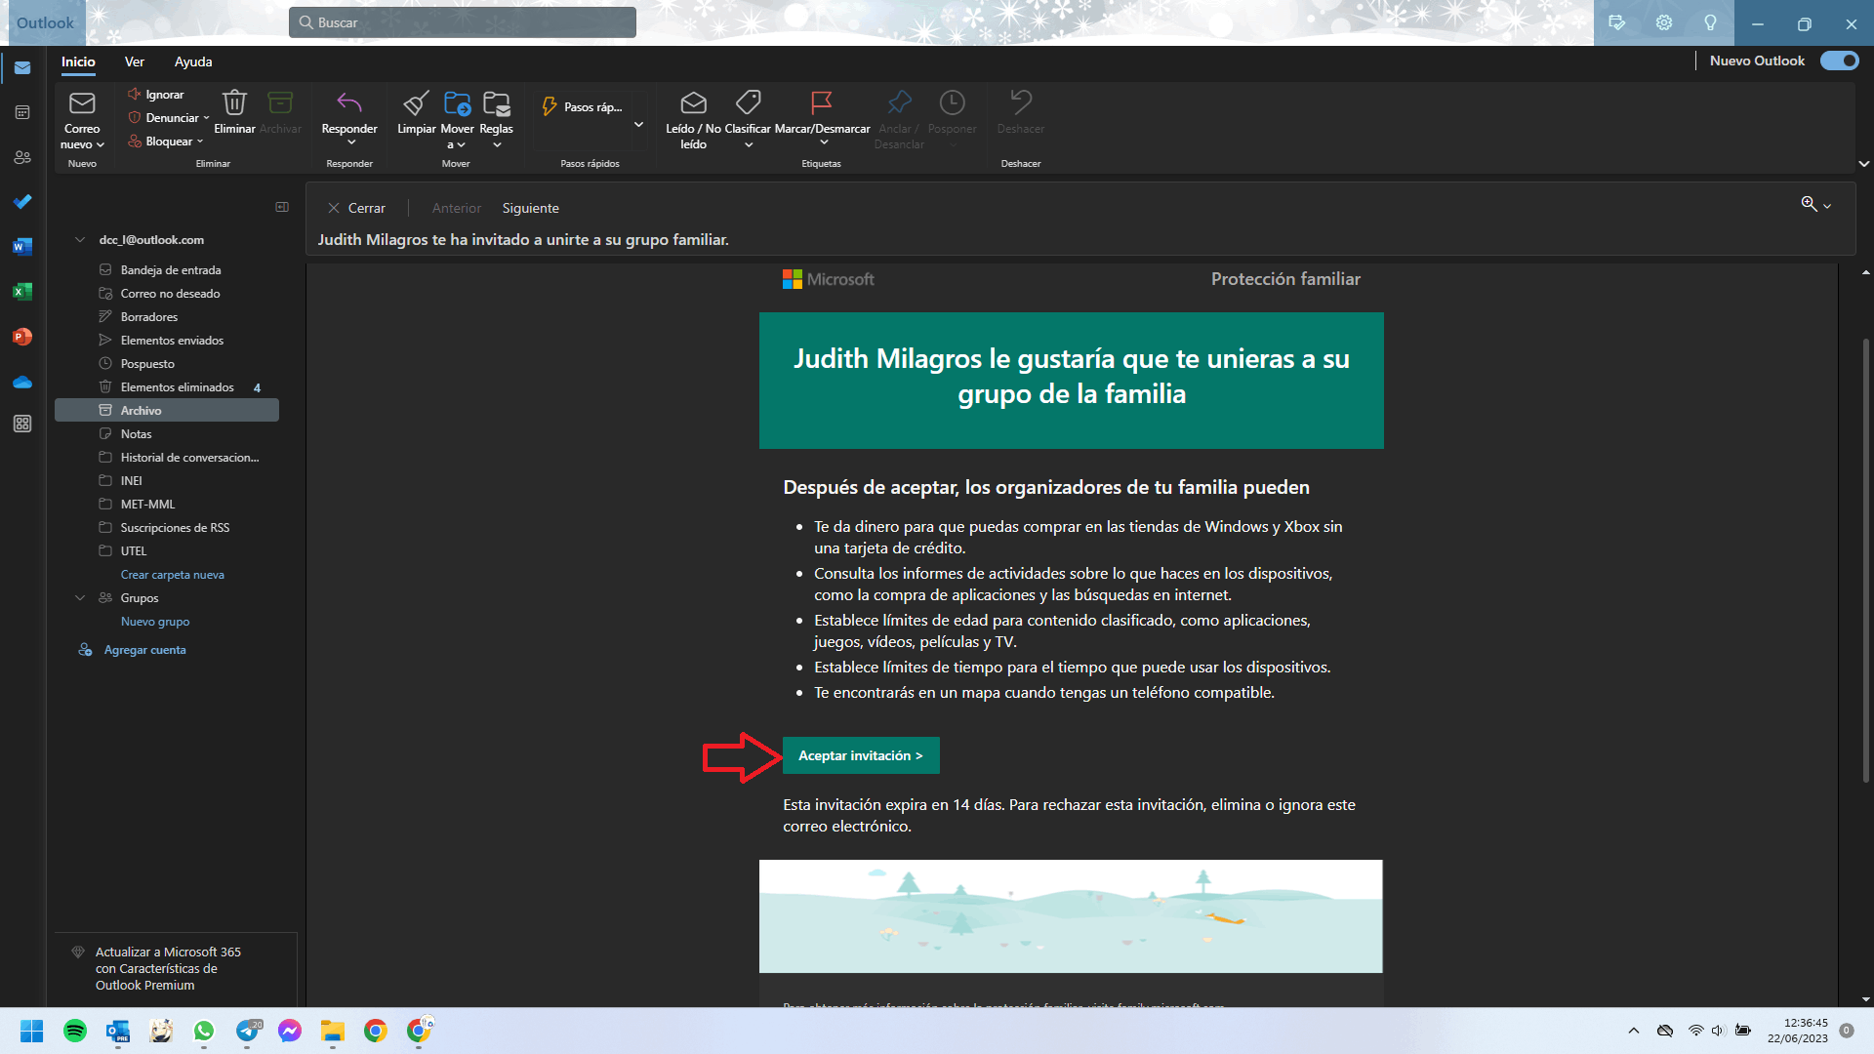The image size is (1874, 1054).
Task: Open settings gear in title bar
Action: 1663,22
